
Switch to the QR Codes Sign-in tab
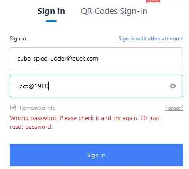(114, 11)
